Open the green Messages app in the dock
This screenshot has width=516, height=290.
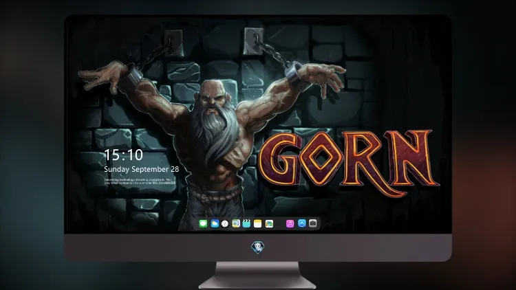point(203,224)
